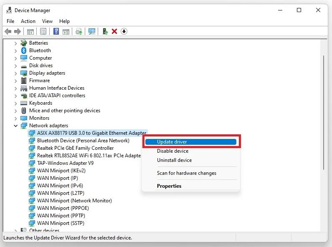Select Bluetooth Device (Personal Area Network)

(x=83, y=141)
